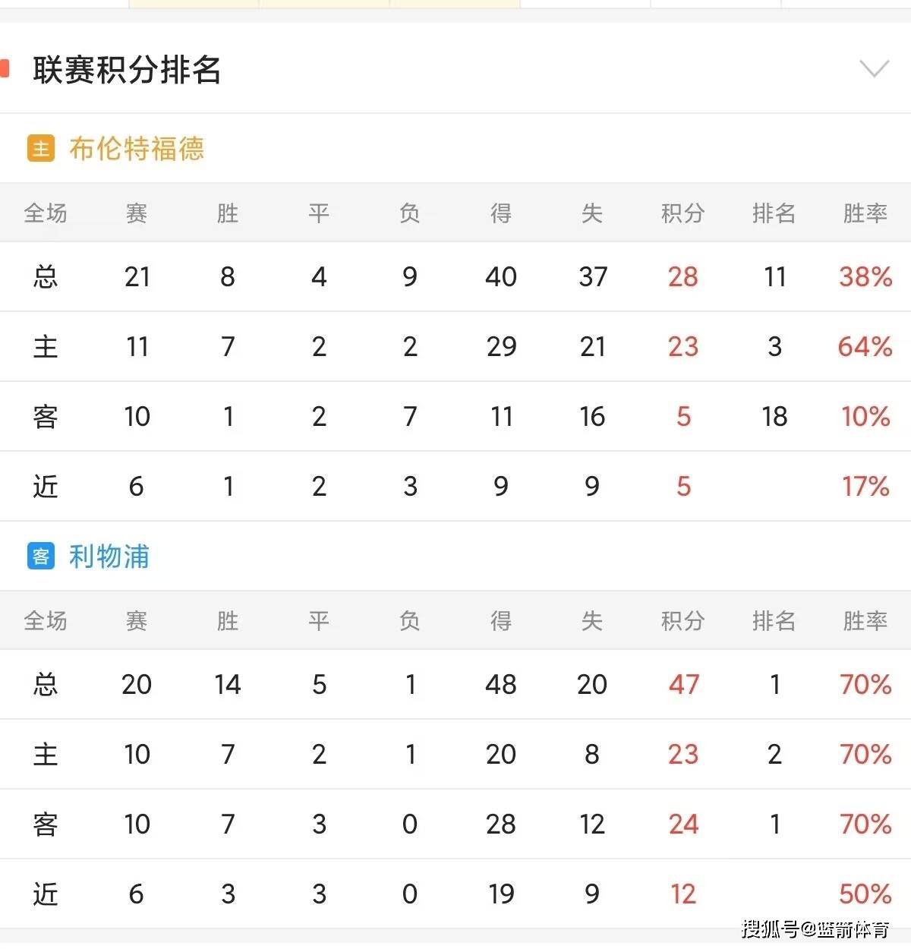Image resolution: width=911 pixels, height=949 pixels.
Task: Toggle the 主 home row in Liverpool's table
Action: pos(45,754)
